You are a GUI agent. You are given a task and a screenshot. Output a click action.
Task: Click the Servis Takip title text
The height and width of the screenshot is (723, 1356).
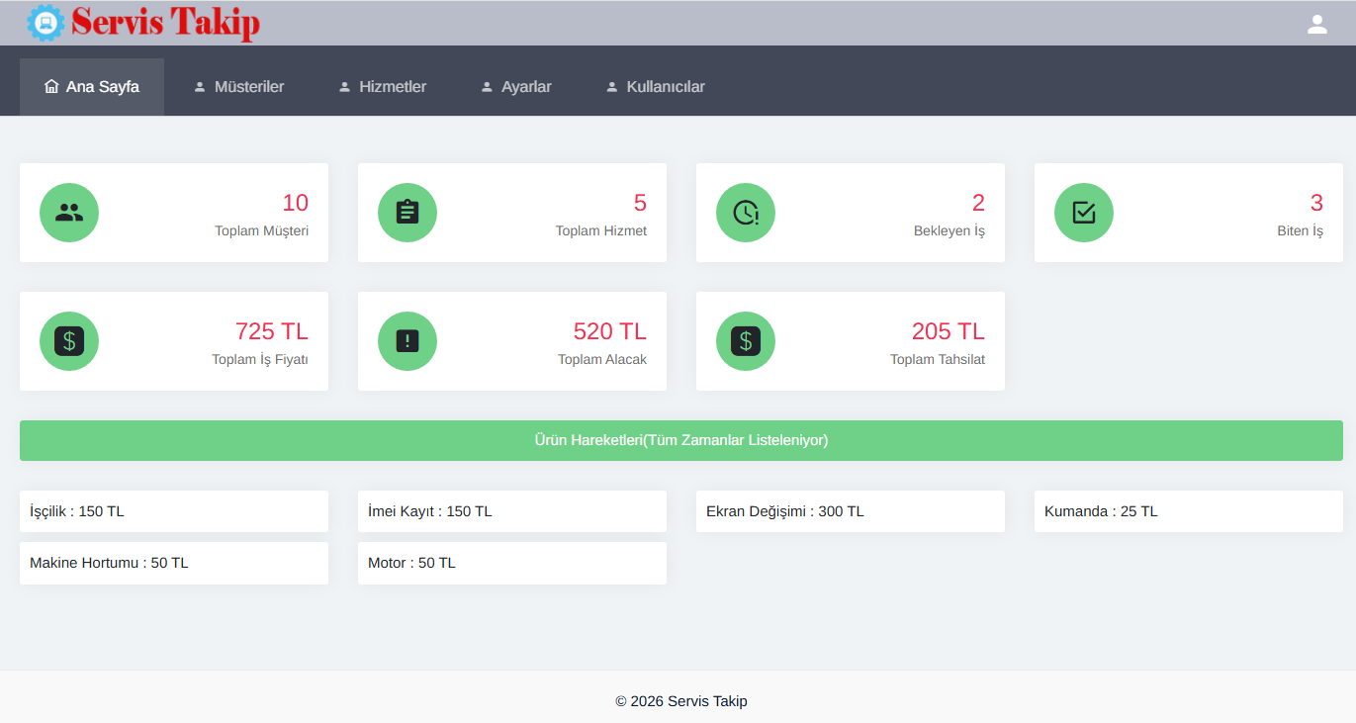165,23
